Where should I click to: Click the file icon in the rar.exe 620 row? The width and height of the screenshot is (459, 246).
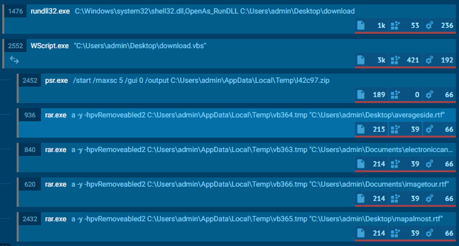coord(361,199)
